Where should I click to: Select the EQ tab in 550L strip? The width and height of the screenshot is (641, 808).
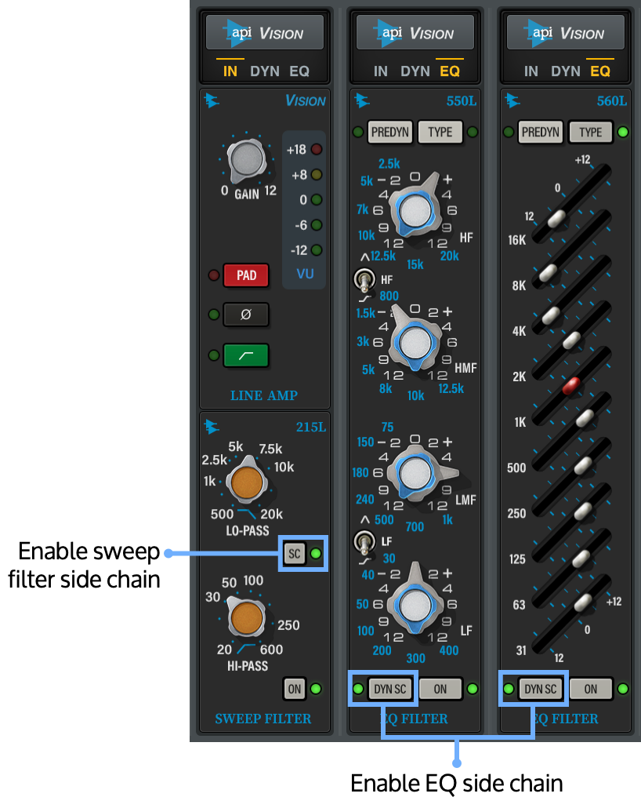pos(450,71)
